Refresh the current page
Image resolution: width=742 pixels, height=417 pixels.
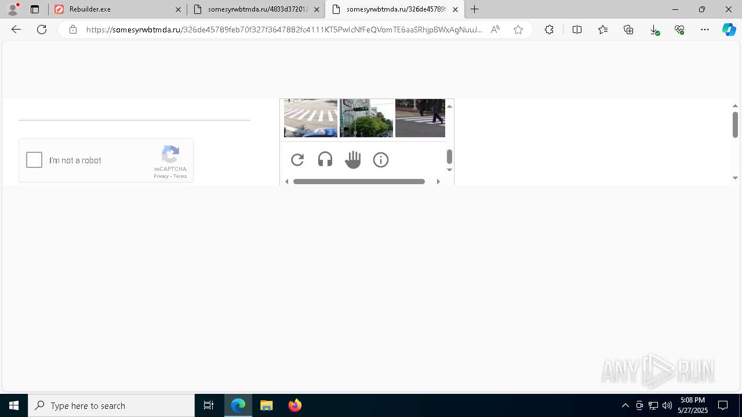pyautogui.click(x=42, y=30)
